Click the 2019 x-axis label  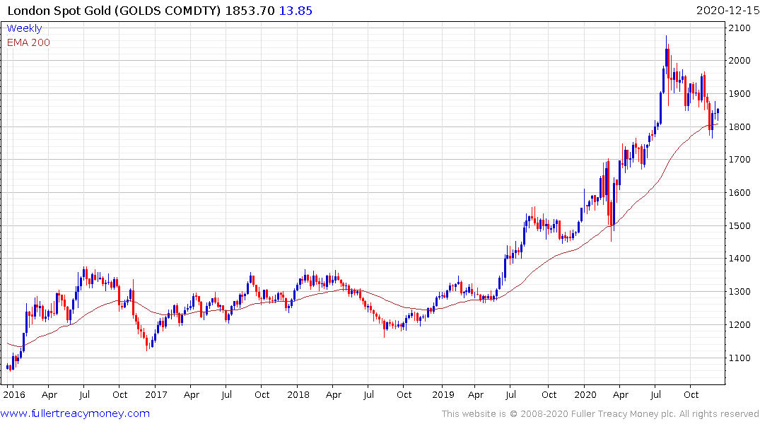click(x=443, y=394)
